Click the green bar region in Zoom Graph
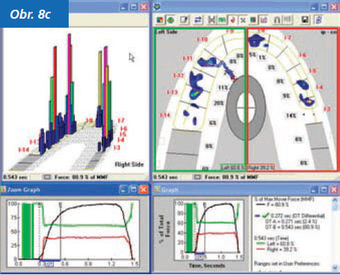 tap(28, 231)
